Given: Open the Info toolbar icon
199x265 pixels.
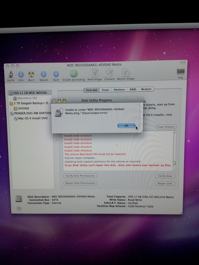Looking at the screenshot, I should (x=21, y=74).
